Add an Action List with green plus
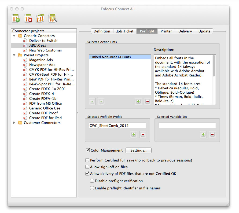The image size is (239, 213). (138, 101)
